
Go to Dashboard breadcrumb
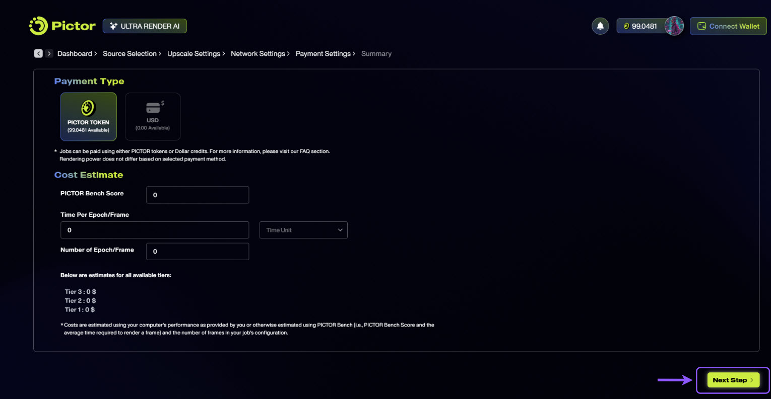point(75,53)
